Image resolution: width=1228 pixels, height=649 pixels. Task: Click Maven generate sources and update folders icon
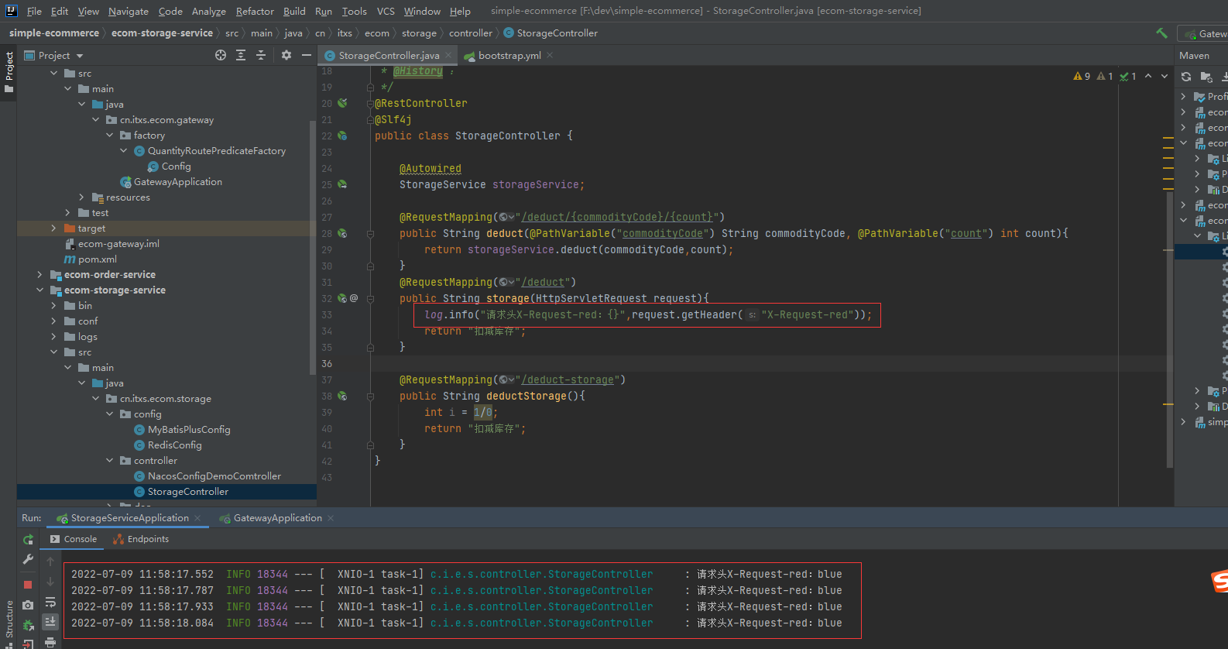[1206, 77]
